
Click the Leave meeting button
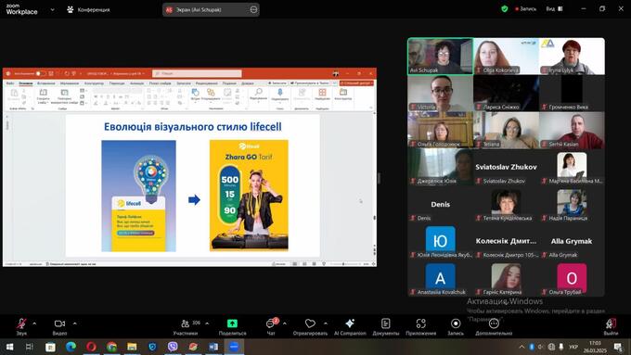[x=611, y=326]
